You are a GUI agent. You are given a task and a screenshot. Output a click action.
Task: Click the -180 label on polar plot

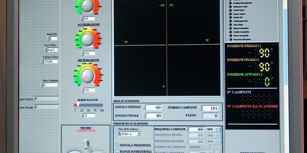(162, 5)
